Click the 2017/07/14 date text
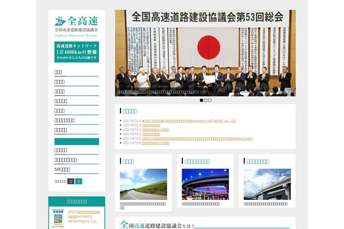 (x=132, y=121)
